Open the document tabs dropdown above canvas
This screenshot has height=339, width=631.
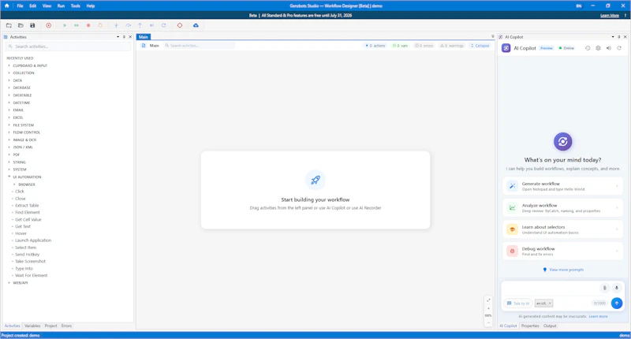coord(492,36)
